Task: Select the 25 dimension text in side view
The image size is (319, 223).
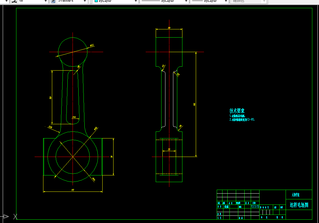Action: click(x=169, y=149)
